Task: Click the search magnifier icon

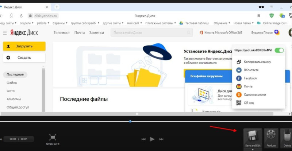Action: [x=189, y=32]
